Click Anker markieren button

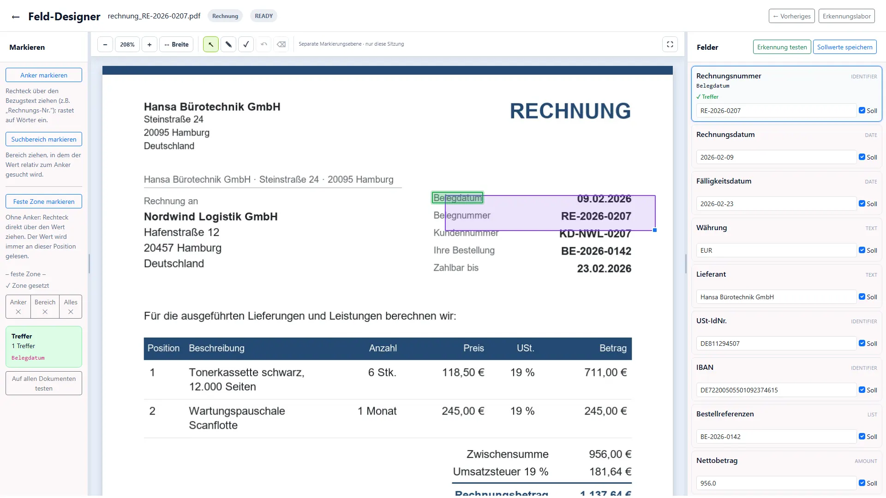coord(44,75)
